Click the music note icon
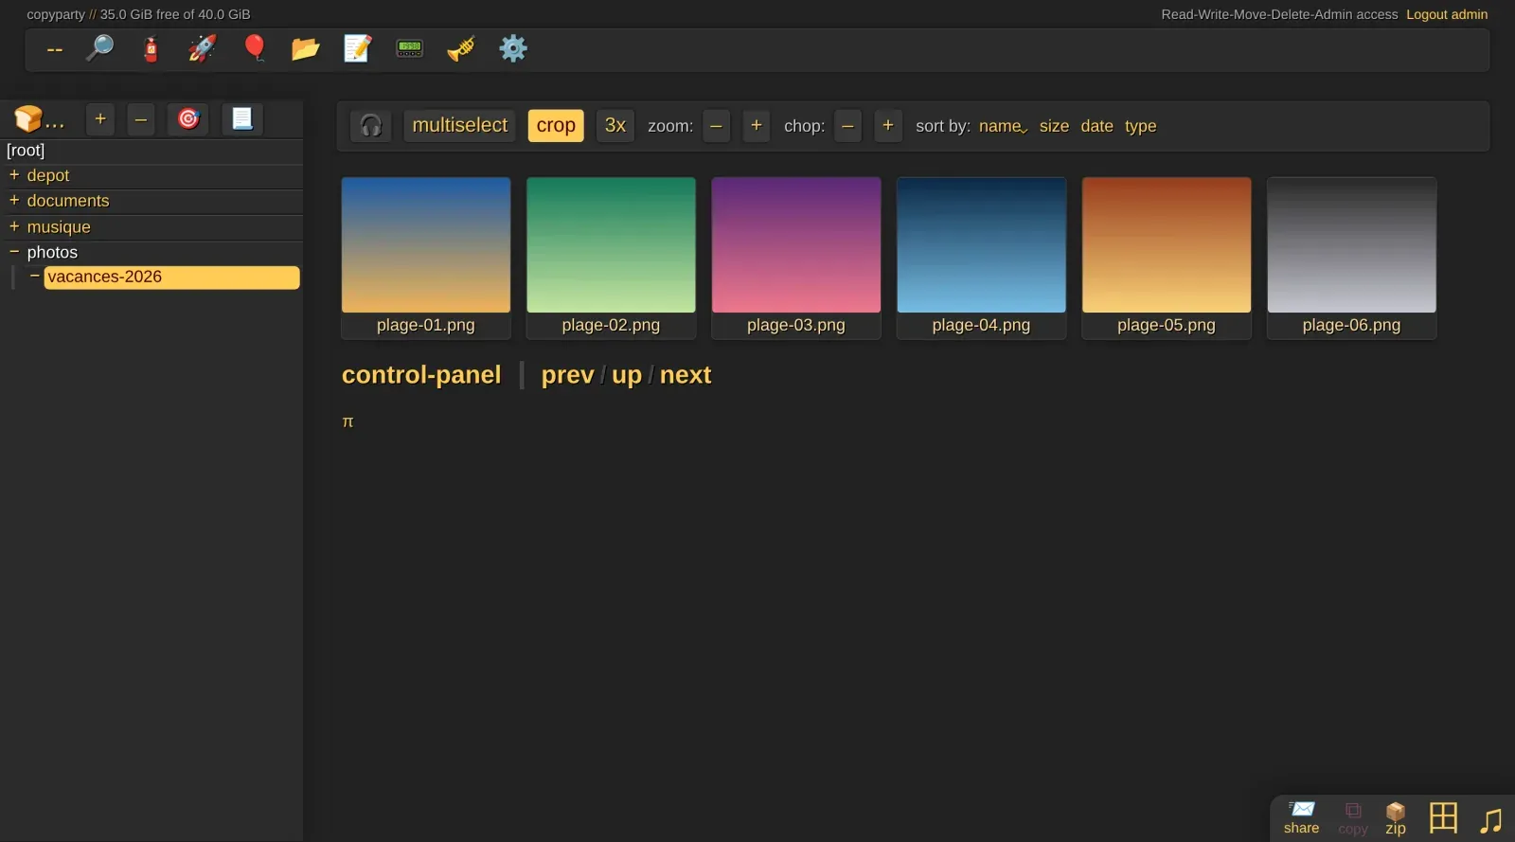The height and width of the screenshot is (842, 1515). tap(1490, 819)
